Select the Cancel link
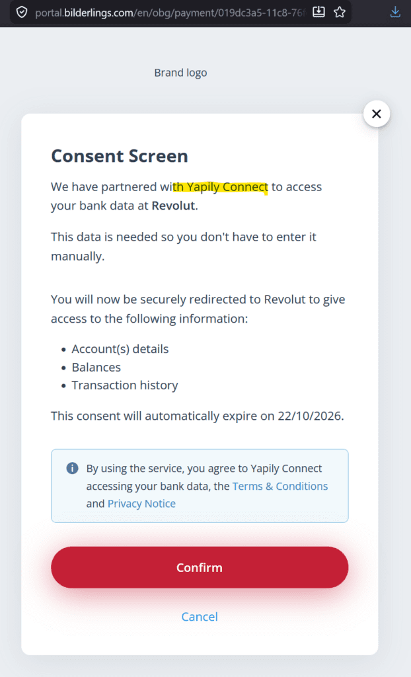Image resolution: width=411 pixels, height=677 pixels. [200, 616]
